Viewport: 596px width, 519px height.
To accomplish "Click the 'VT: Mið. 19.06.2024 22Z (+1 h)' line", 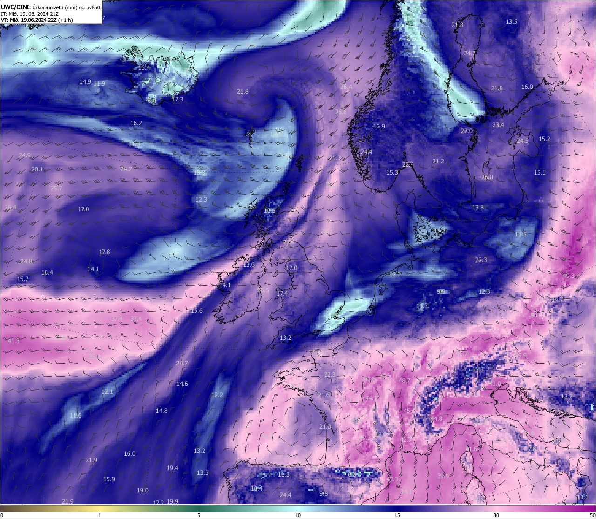I will (x=36, y=20).
